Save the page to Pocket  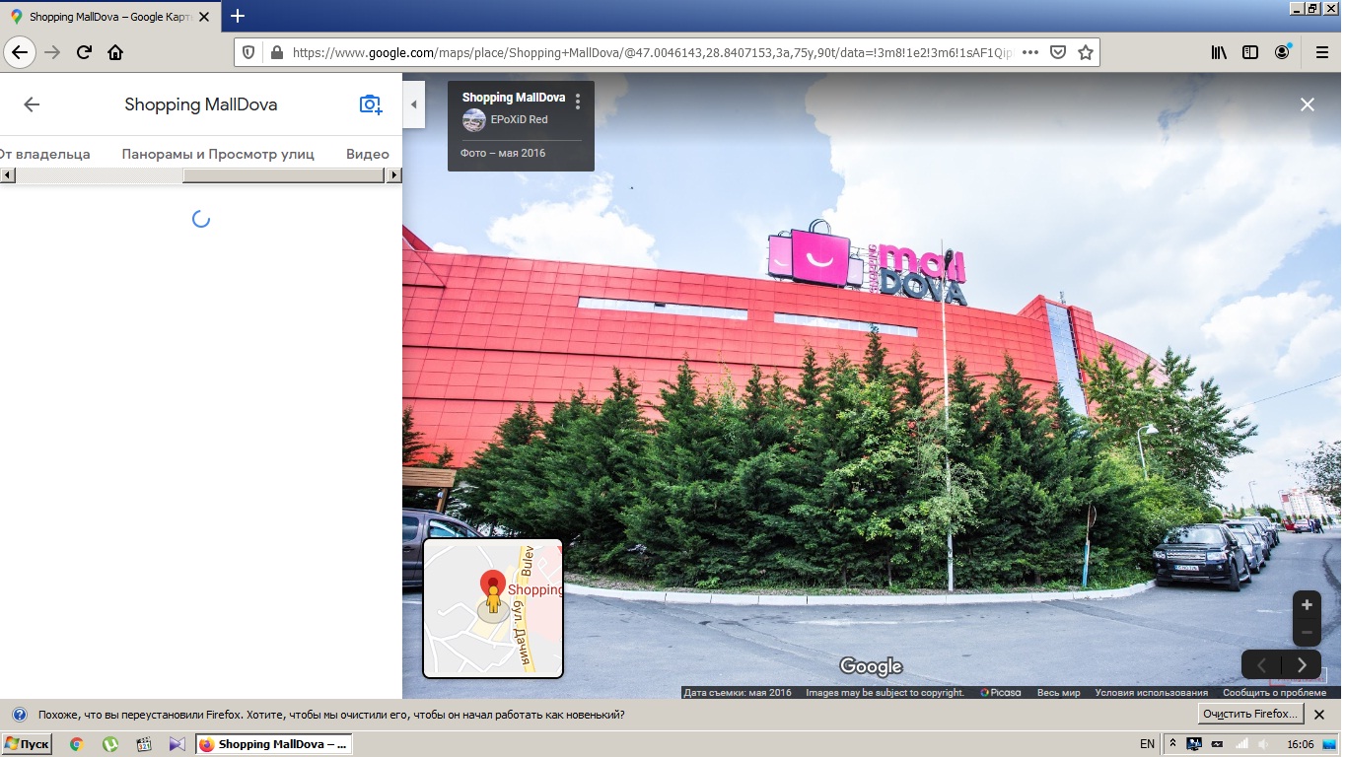(1058, 52)
